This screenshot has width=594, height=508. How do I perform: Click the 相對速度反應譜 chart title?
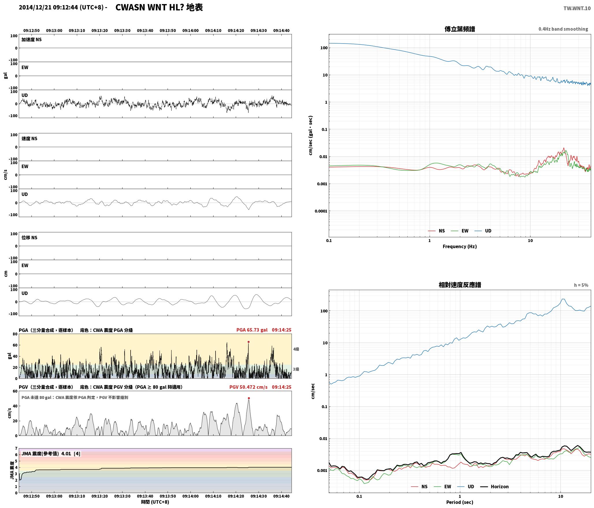460,285
